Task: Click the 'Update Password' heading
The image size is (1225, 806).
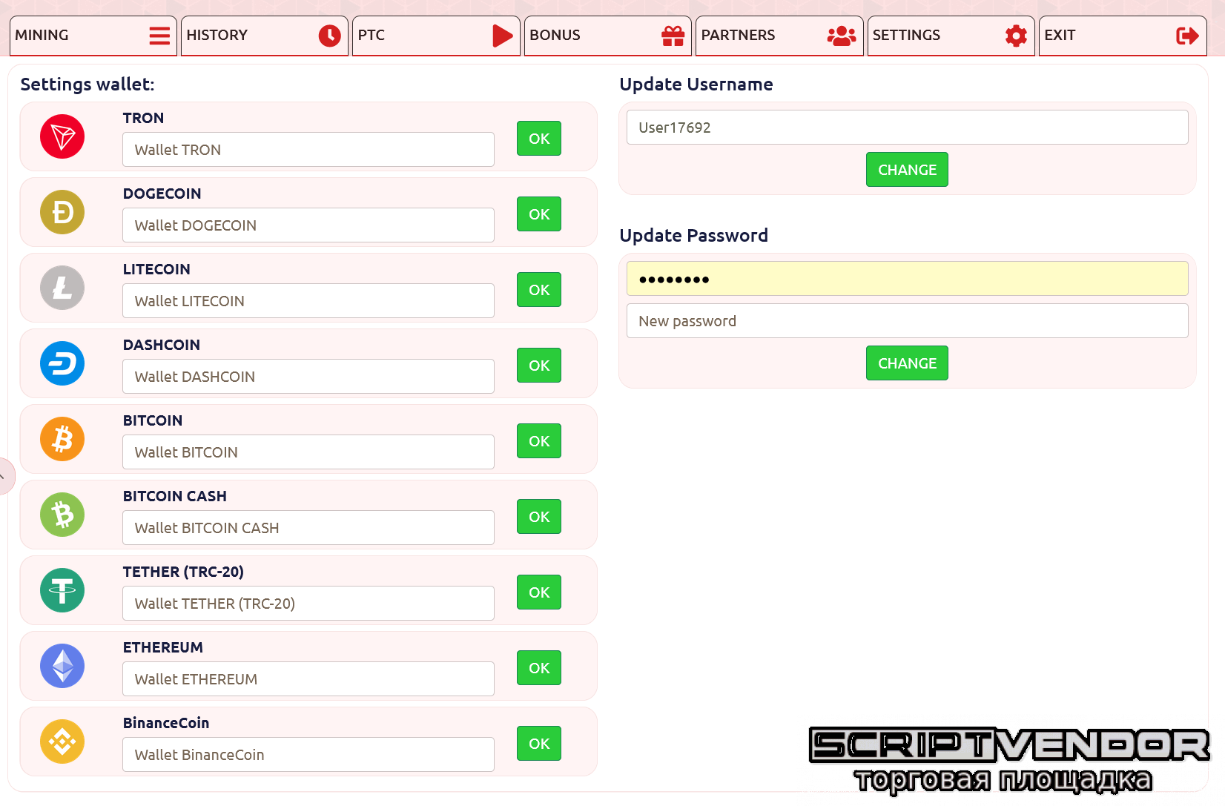Action: [x=694, y=236]
